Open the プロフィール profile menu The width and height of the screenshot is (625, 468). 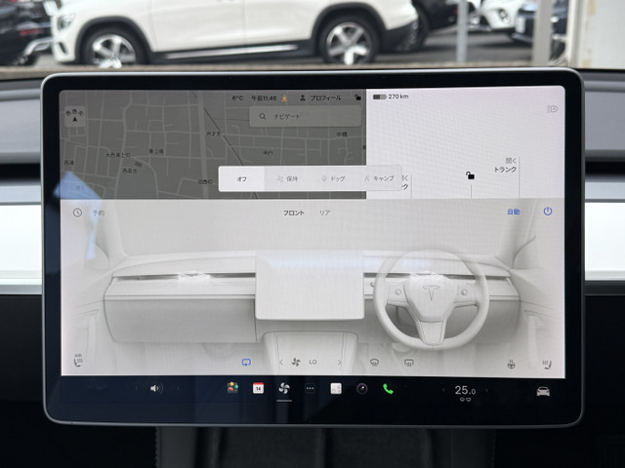coord(321,98)
